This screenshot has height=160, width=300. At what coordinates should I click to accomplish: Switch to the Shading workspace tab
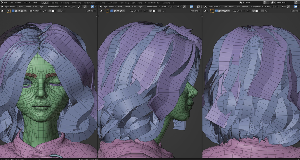click(x=102, y=3)
